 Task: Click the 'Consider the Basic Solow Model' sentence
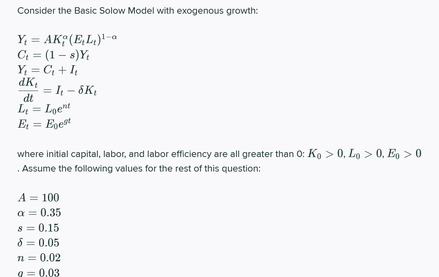coord(137,10)
